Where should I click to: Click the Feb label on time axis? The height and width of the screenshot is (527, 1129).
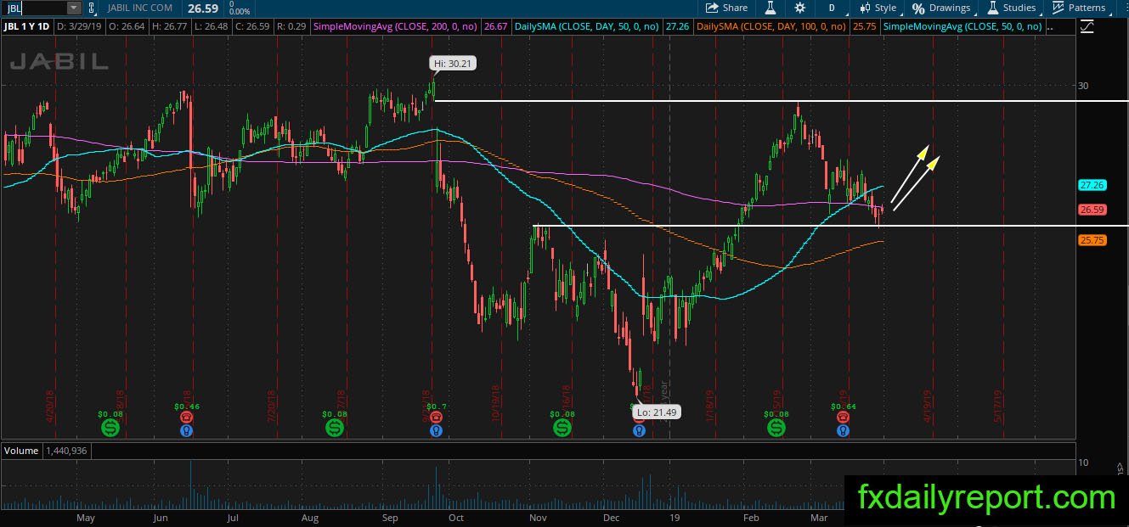(751, 517)
